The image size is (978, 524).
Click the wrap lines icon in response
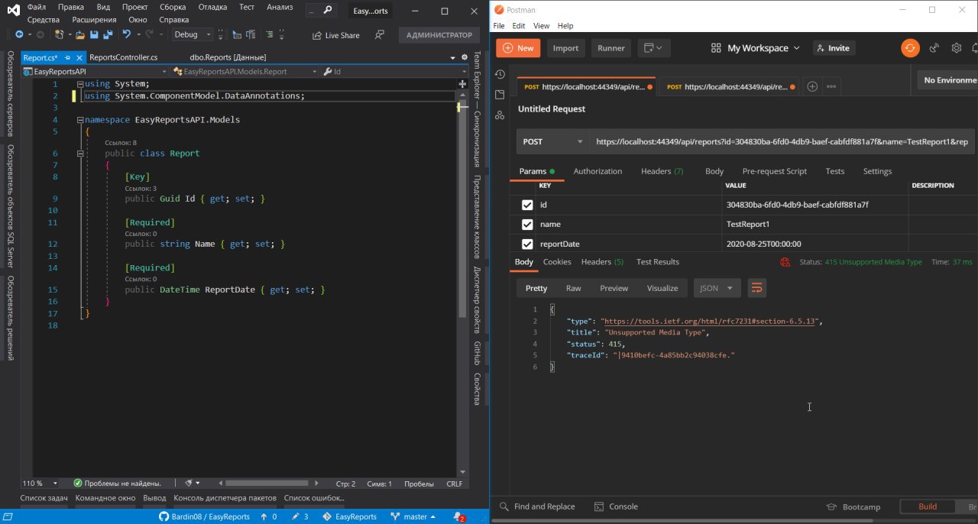coord(756,288)
